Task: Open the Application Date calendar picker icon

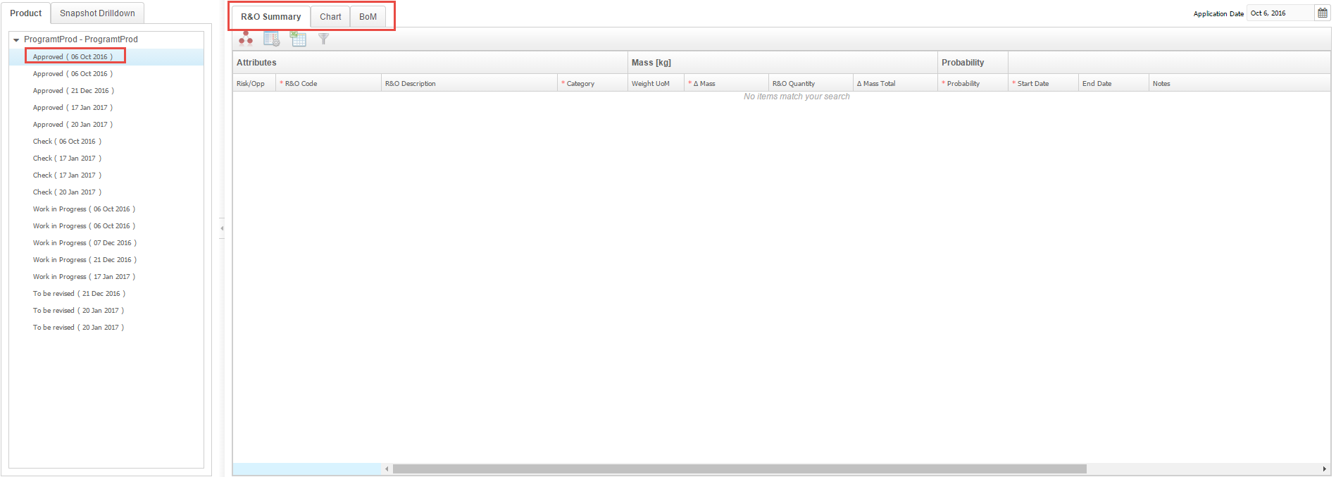Action: 1323,13
